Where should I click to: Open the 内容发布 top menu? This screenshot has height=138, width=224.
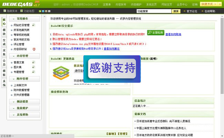[121, 4]
